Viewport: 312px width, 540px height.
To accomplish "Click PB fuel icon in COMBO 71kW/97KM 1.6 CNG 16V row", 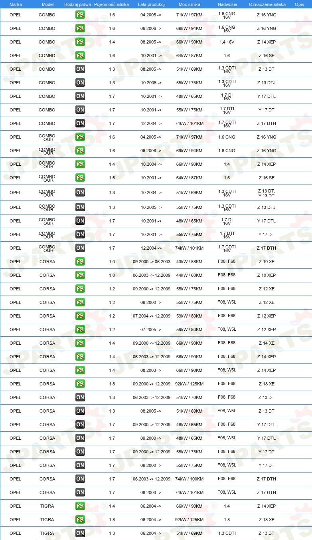I will pyautogui.click(x=80, y=15).
